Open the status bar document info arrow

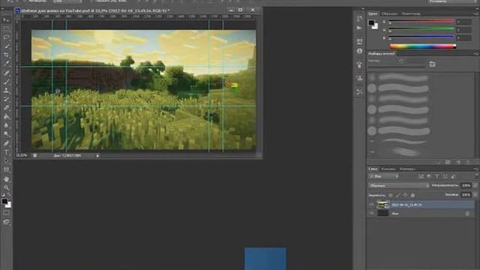click(x=97, y=155)
